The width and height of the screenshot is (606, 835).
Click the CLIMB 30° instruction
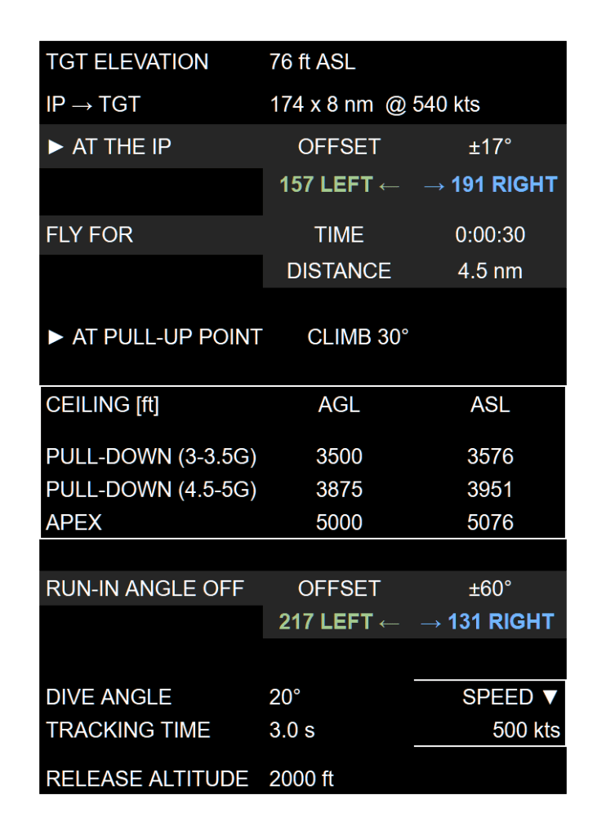click(x=358, y=337)
